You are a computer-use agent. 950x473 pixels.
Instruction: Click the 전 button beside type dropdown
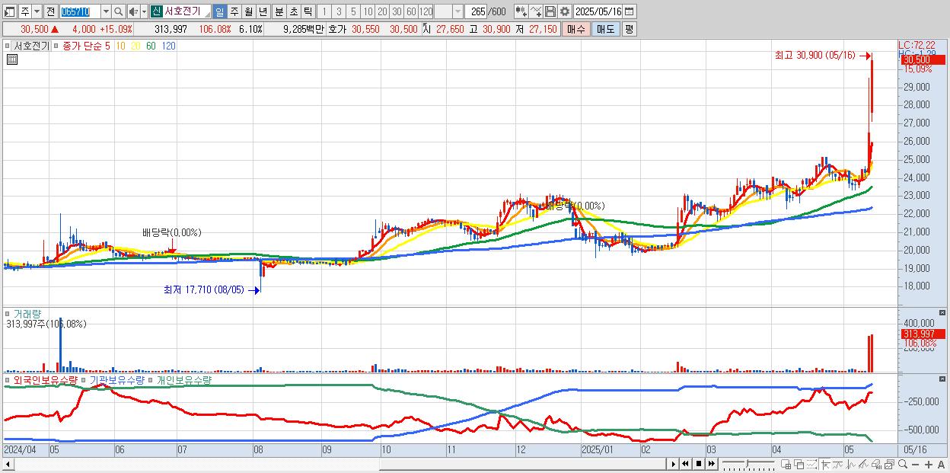[x=50, y=11]
